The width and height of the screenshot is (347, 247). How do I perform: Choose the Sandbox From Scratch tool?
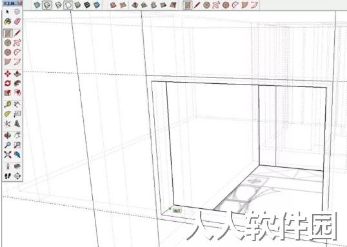point(123,5)
